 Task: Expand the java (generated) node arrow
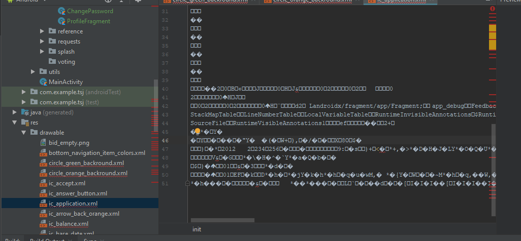(14, 112)
